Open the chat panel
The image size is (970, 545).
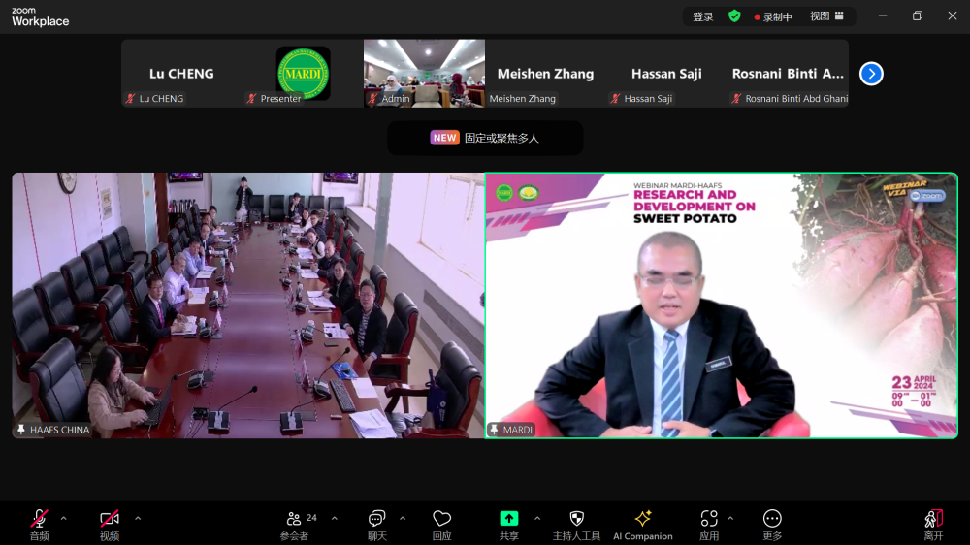(x=376, y=524)
